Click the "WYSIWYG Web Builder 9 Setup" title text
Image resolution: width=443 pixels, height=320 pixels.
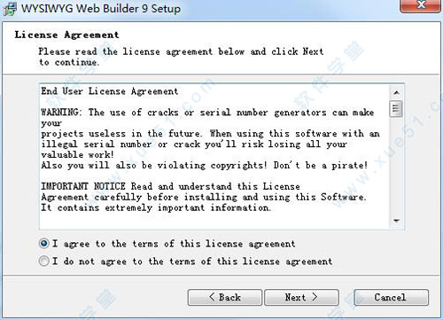[101, 8]
